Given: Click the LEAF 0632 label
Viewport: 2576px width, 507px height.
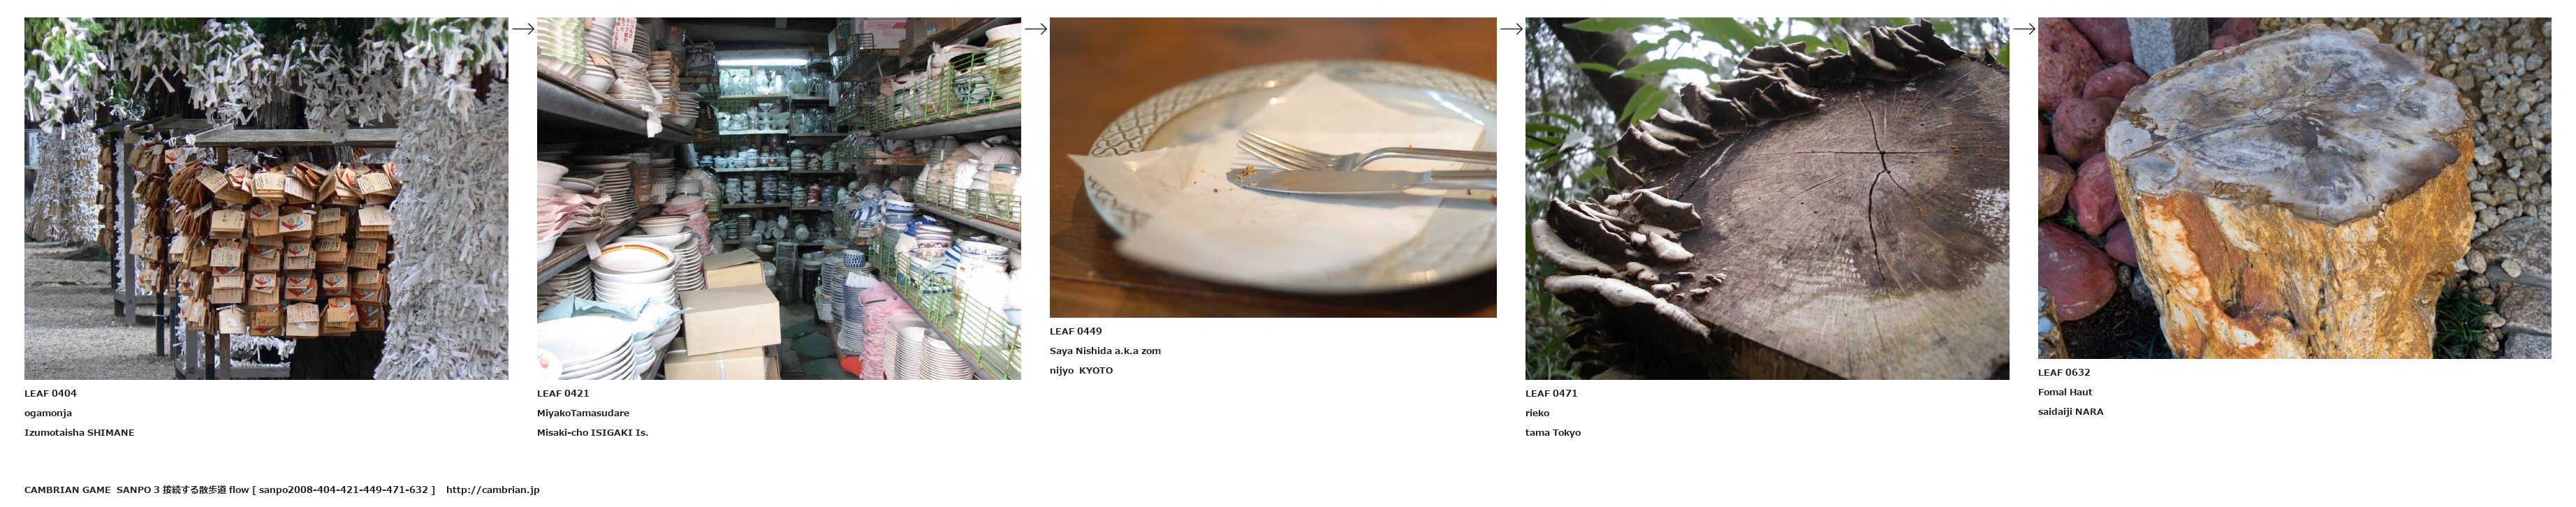Looking at the screenshot, I should 2064,372.
